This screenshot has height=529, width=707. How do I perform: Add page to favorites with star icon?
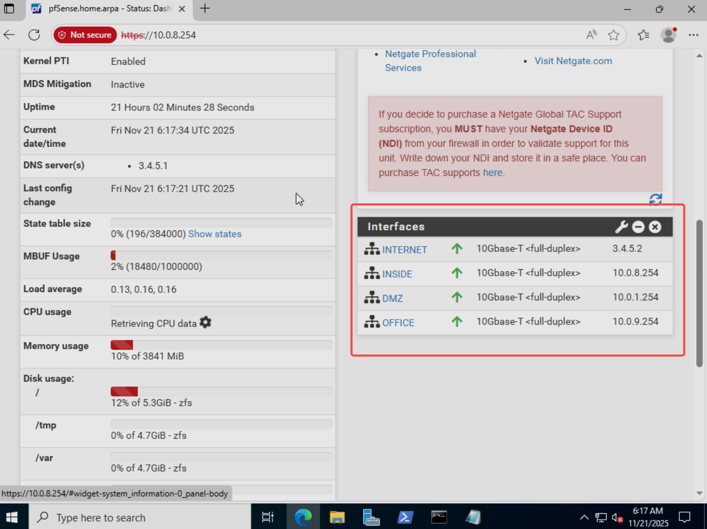pos(614,35)
